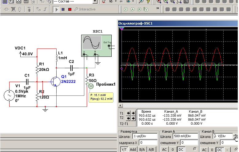Open the Состав dropdown list
This screenshot has height=152, width=239.
95,2
